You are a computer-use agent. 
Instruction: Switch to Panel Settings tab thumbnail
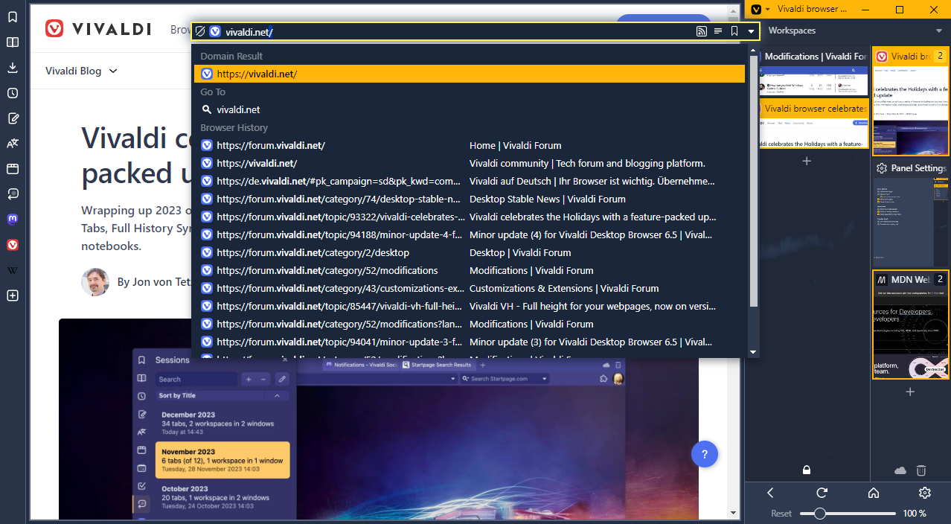(912, 212)
